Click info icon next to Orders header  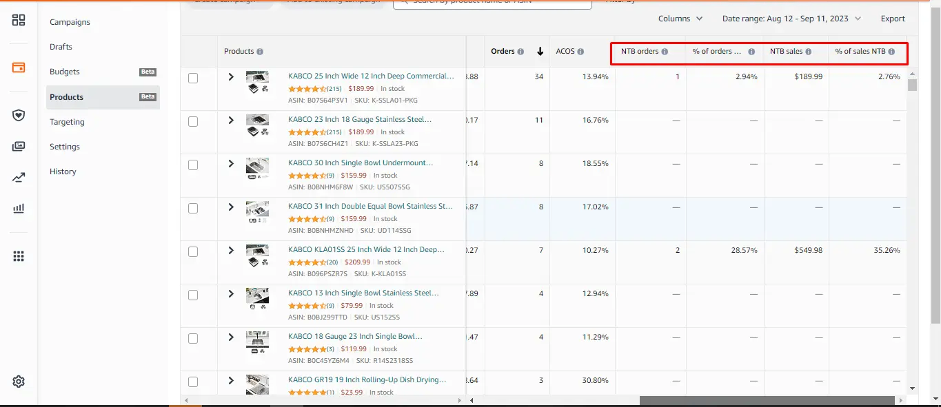(x=520, y=52)
